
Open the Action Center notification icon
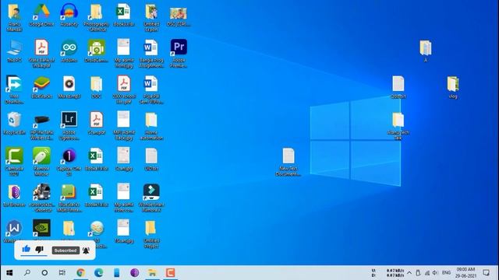click(486, 273)
